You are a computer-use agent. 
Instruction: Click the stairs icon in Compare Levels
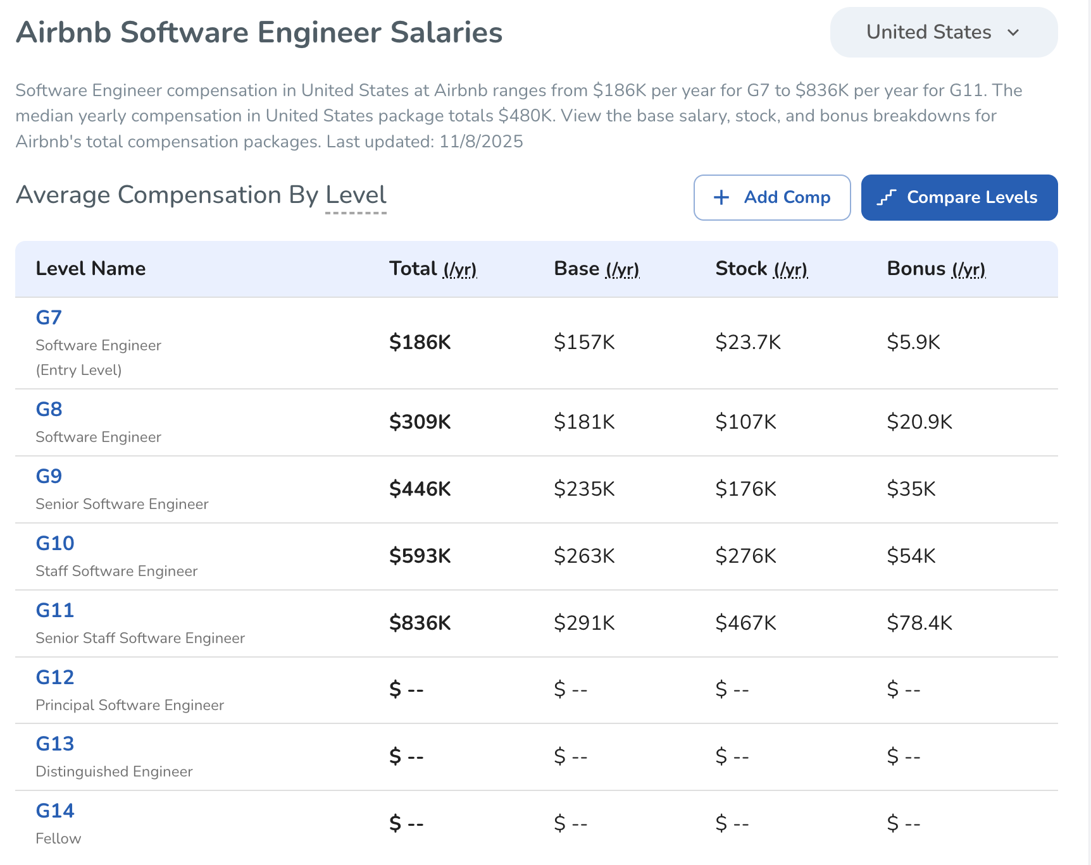click(x=887, y=197)
